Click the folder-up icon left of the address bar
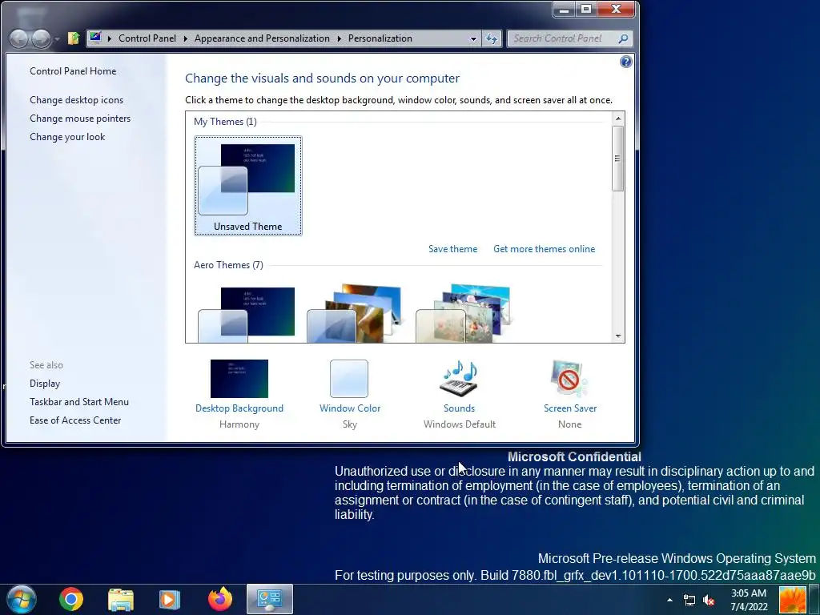Screen dimensions: 820x615 point(73,38)
